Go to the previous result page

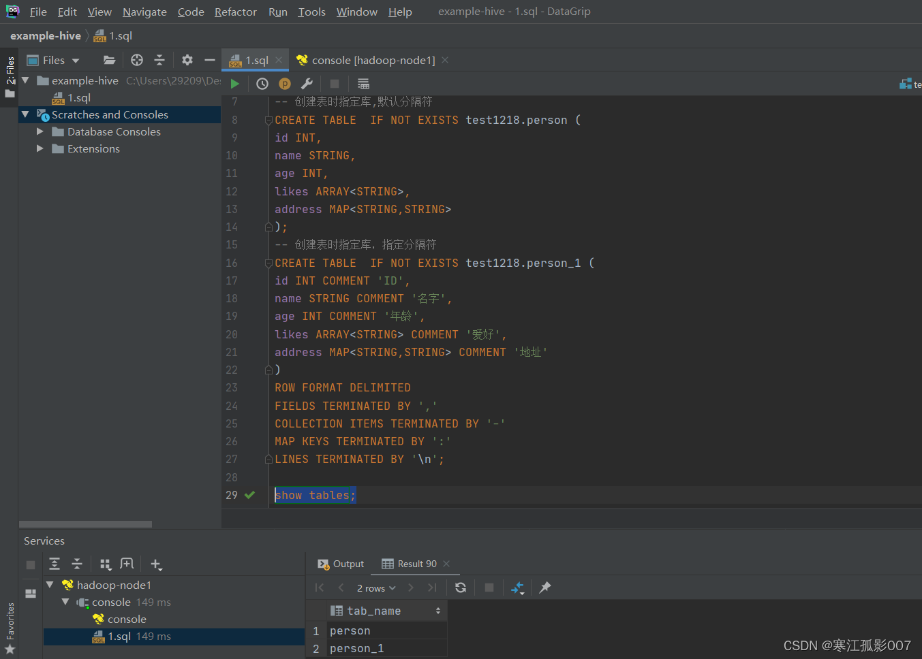click(341, 588)
